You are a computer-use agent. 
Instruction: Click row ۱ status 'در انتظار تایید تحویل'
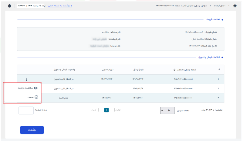[63, 79]
